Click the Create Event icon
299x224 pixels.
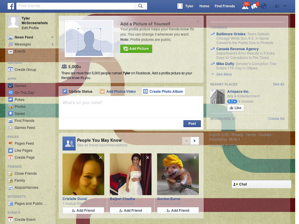point(11,220)
